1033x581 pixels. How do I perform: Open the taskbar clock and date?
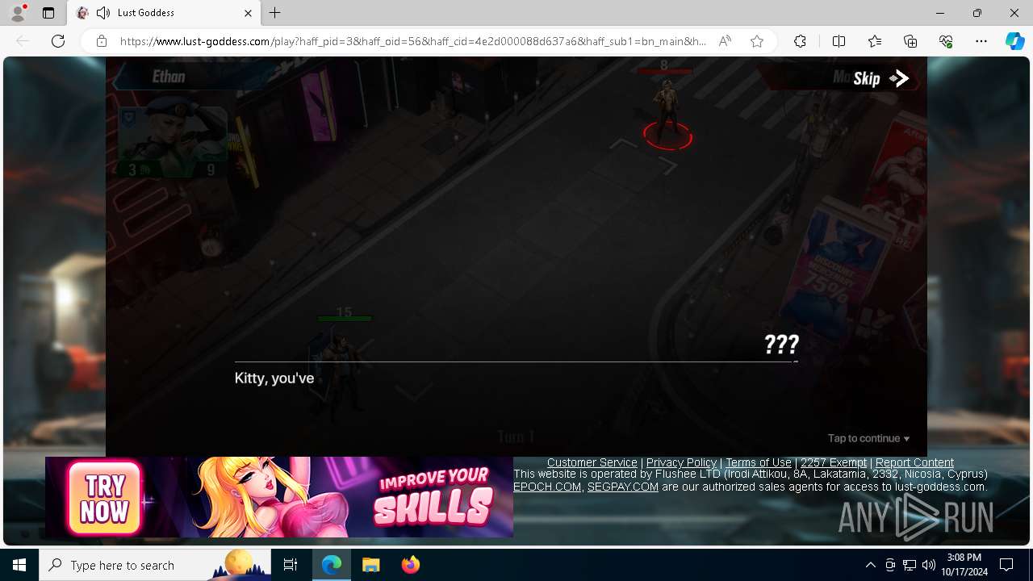click(x=964, y=565)
